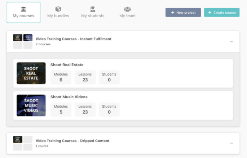Image resolution: width=247 pixels, height=158 pixels.
Task: Open Shoot Real Estate course thumbnail
Action: 31,73
